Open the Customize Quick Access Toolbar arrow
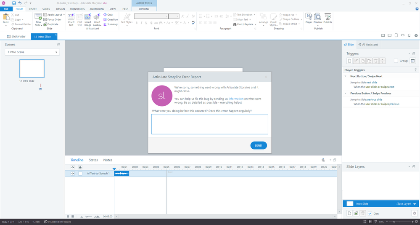420x225 pixels. (31, 3)
